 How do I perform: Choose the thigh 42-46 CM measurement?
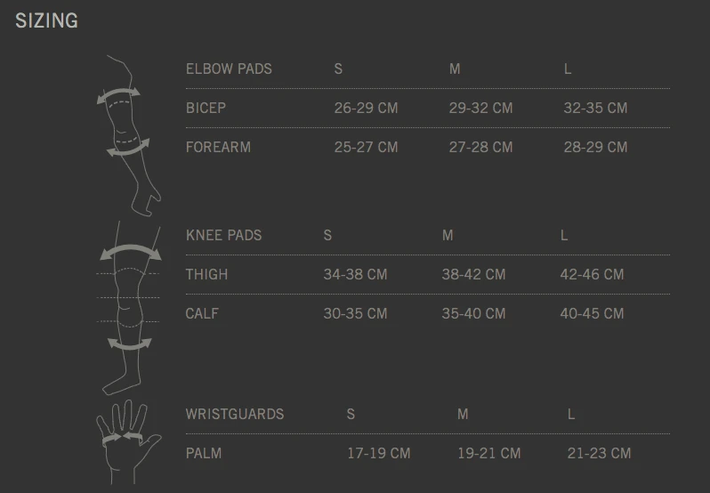point(592,274)
